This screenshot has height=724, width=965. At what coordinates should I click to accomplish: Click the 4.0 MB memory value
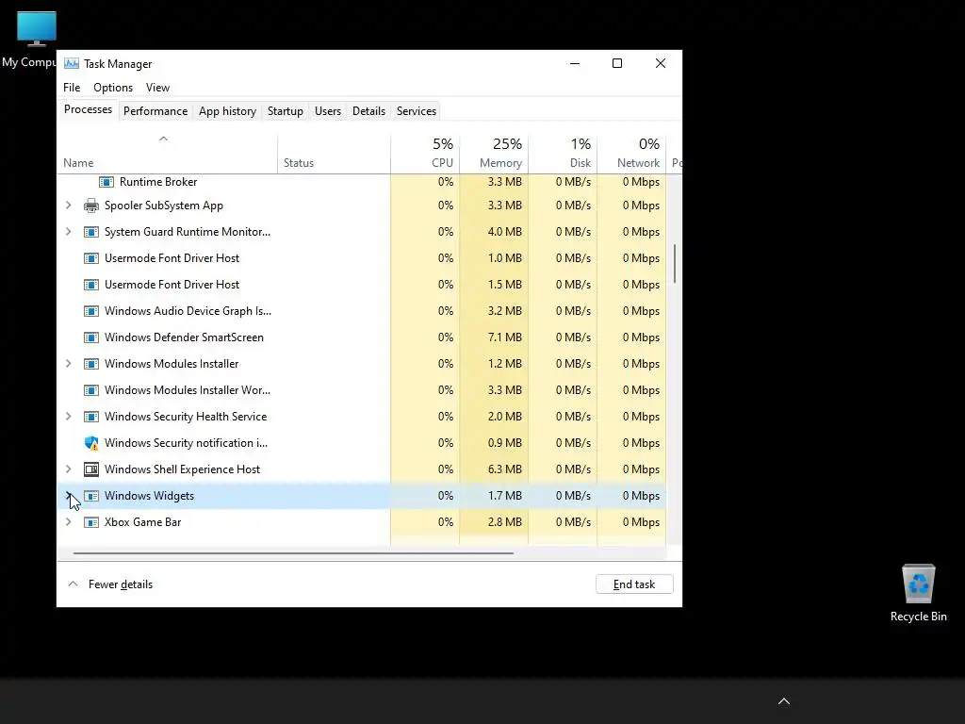click(x=505, y=232)
